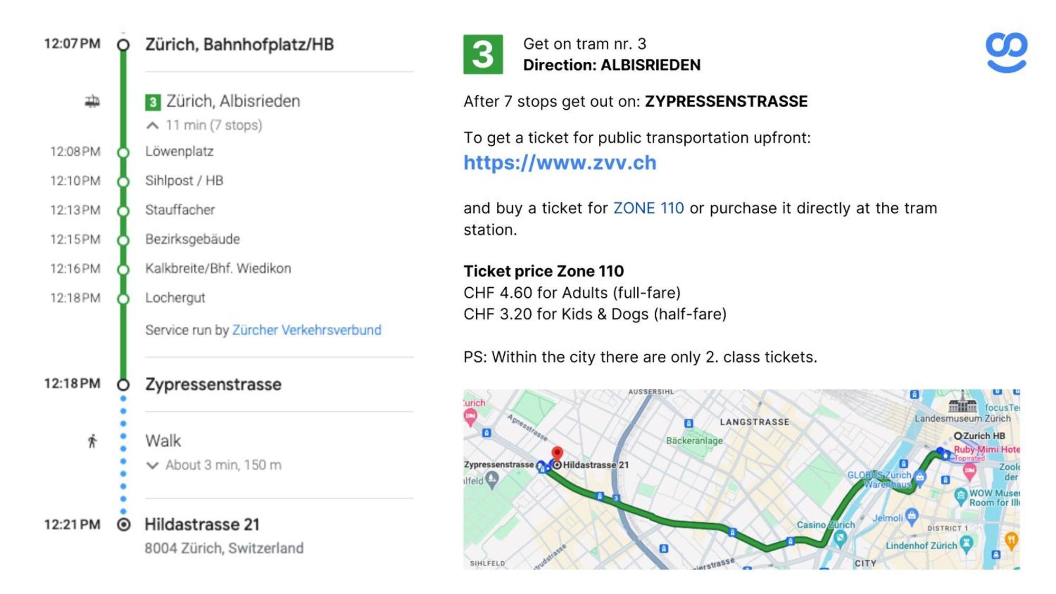This screenshot has width=1056, height=594.
Task: Click the Landesmuseum Zürich building icon
Action: click(962, 404)
